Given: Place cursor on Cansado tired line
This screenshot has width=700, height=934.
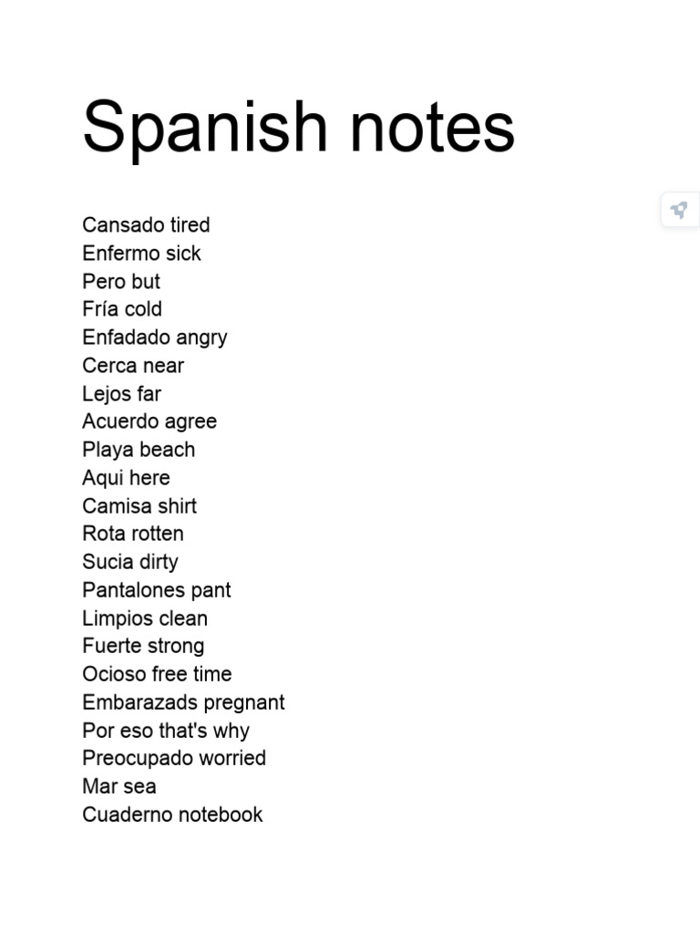Looking at the screenshot, I should 146,225.
